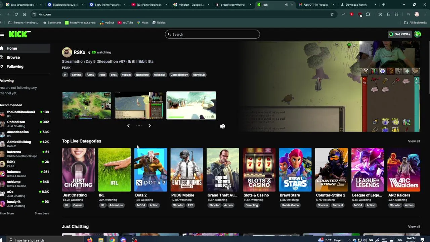Open the ARC Raiders category card

tap(404, 170)
